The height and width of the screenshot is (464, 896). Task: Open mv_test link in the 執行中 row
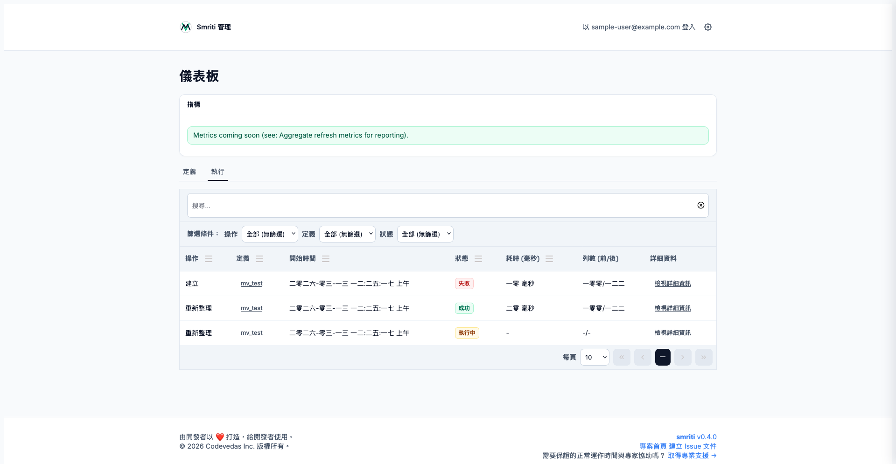(x=252, y=333)
